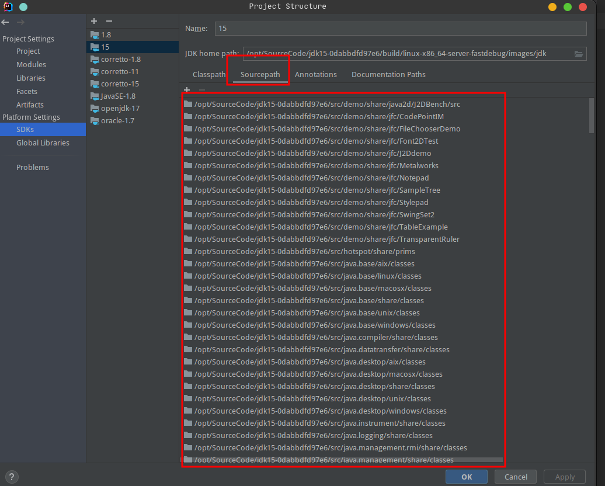This screenshot has height=486, width=605.
Task: Select path ending jfc/Stylepad
Action: pos(311,202)
